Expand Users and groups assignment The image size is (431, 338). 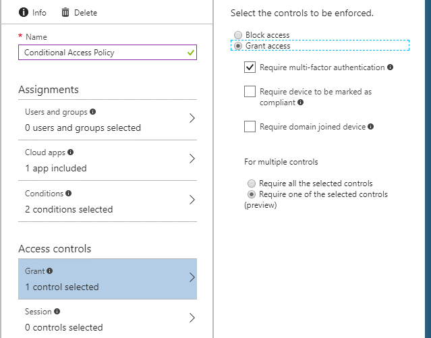(x=192, y=119)
